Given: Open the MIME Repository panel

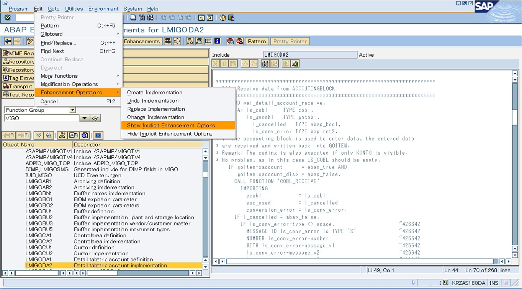Looking at the screenshot, I should [x=17, y=53].
